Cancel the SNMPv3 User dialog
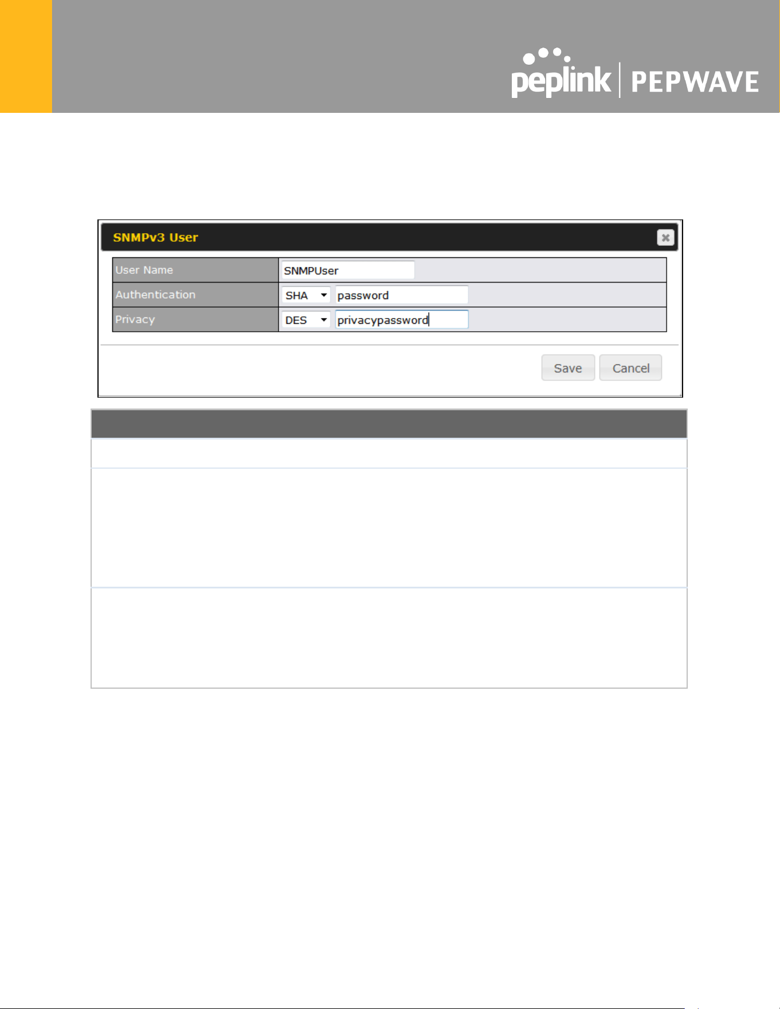Image resolution: width=780 pixels, height=1009 pixels. pos(630,368)
